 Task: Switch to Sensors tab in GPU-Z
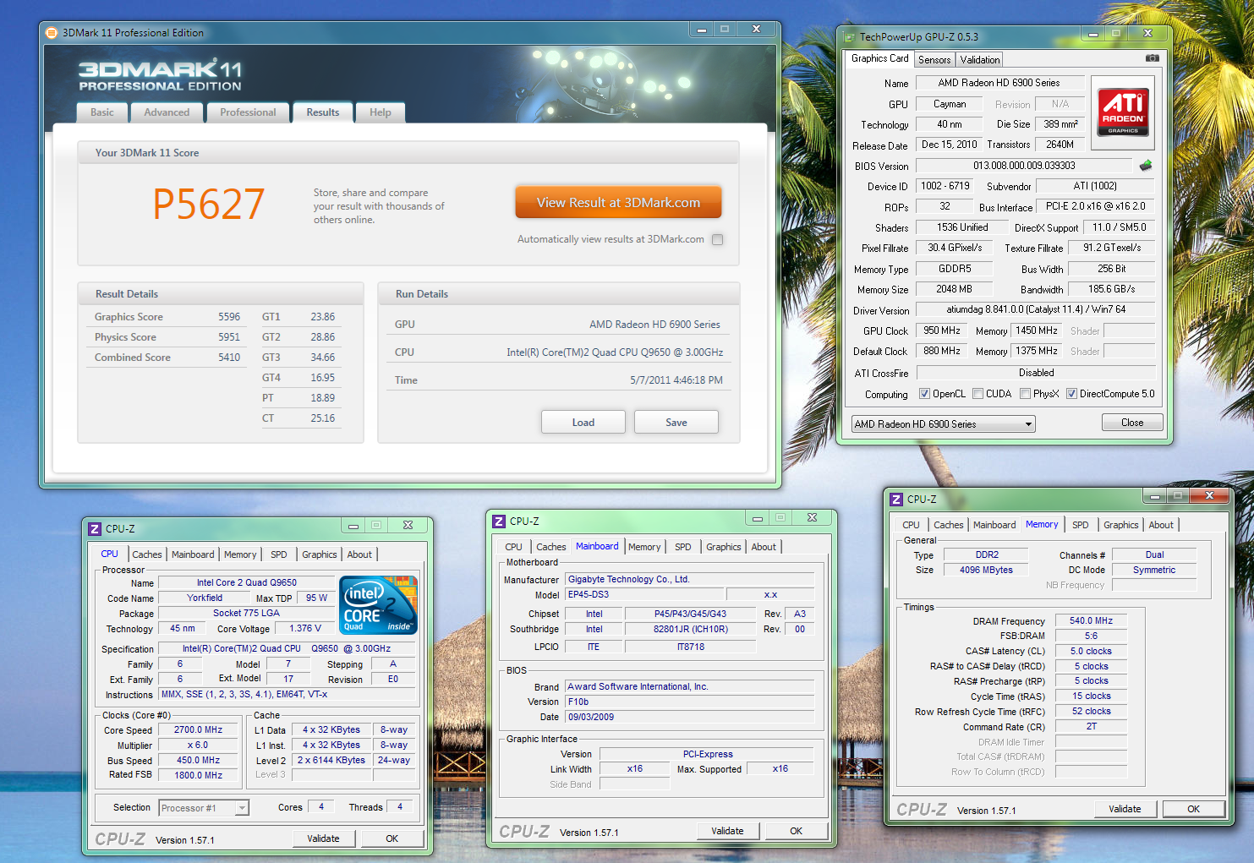tap(934, 59)
